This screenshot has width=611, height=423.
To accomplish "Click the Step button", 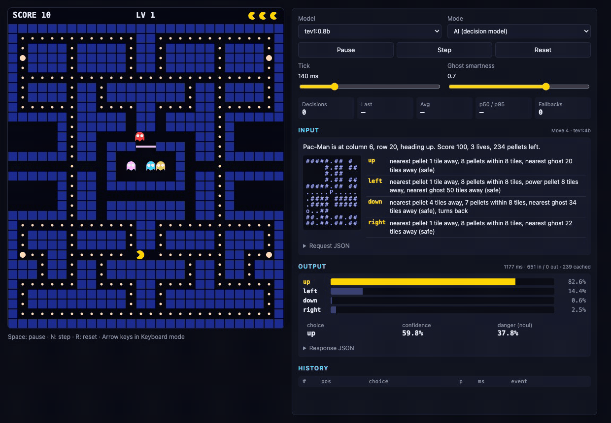I will point(444,50).
